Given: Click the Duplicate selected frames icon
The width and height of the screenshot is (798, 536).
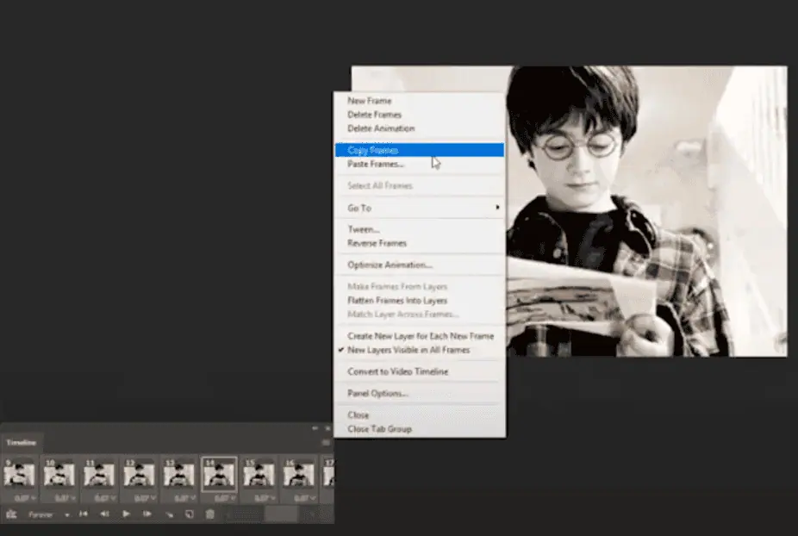Looking at the screenshot, I should 189,514.
